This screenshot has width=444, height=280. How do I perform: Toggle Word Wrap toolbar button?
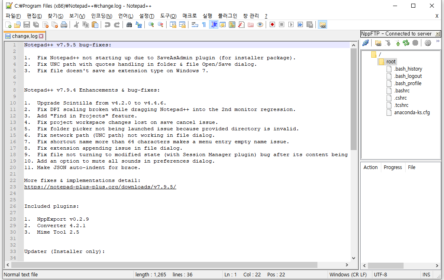point(195,25)
